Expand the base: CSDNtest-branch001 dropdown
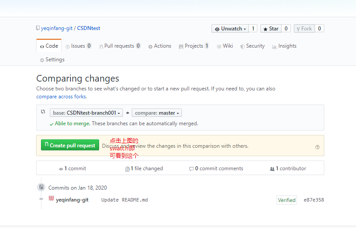This screenshot has width=356, height=228. [86, 113]
